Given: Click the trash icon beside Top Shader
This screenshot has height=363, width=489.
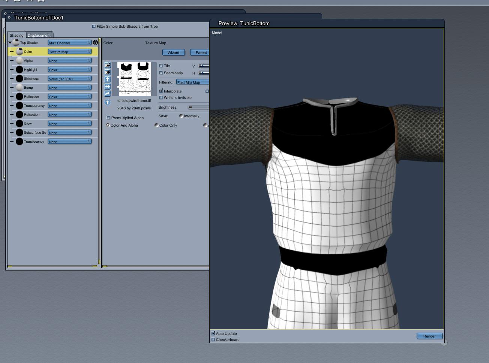Looking at the screenshot, I should [95, 43].
